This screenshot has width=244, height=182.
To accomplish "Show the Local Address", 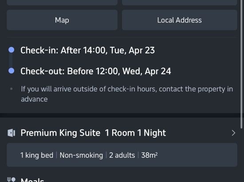I will coord(180,20).
